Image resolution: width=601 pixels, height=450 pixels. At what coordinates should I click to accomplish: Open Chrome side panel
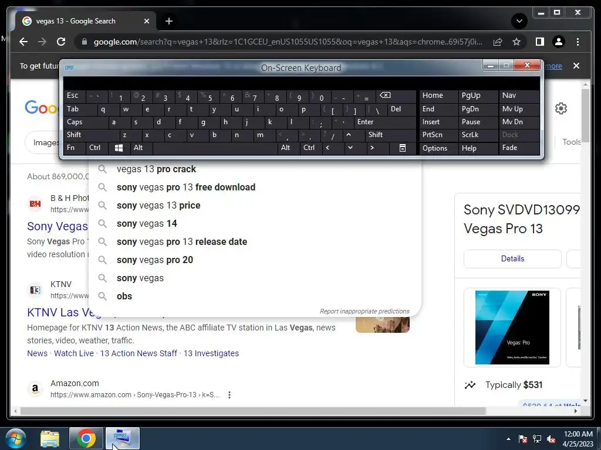[540, 42]
